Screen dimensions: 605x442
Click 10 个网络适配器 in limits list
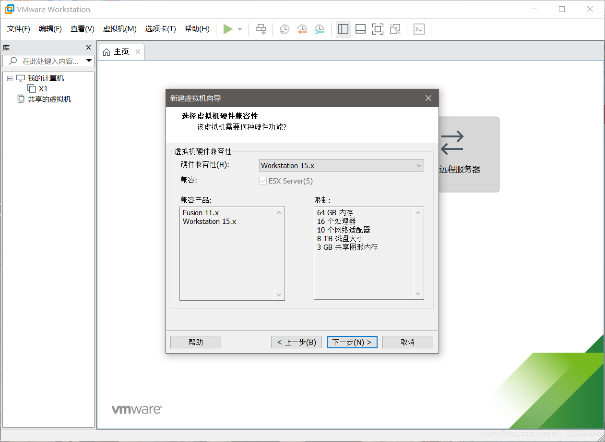pyautogui.click(x=344, y=230)
